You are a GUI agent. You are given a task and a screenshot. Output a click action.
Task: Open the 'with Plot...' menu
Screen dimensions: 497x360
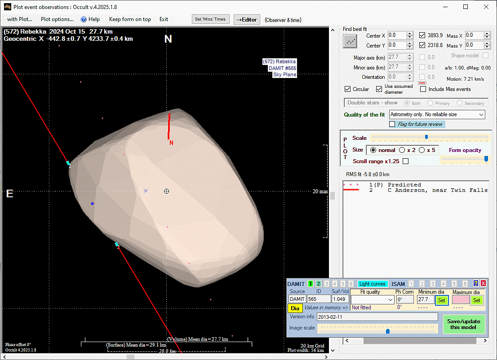(20, 19)
